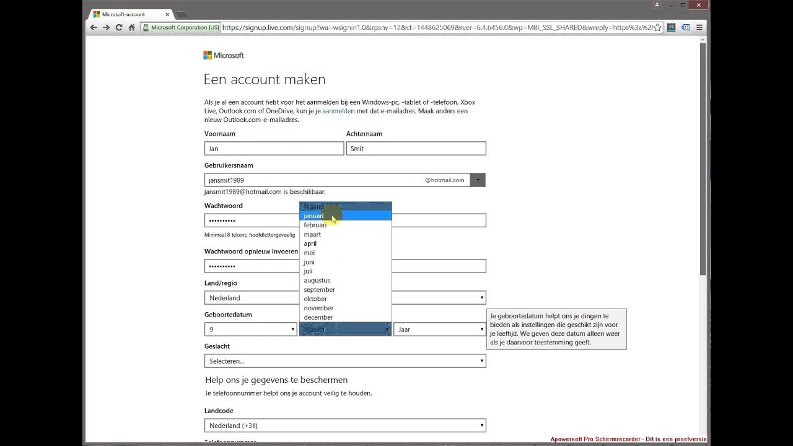This screenshot has height=446, width=793.
Task: Reload the page with refresh icon
Action: [119, 27]
